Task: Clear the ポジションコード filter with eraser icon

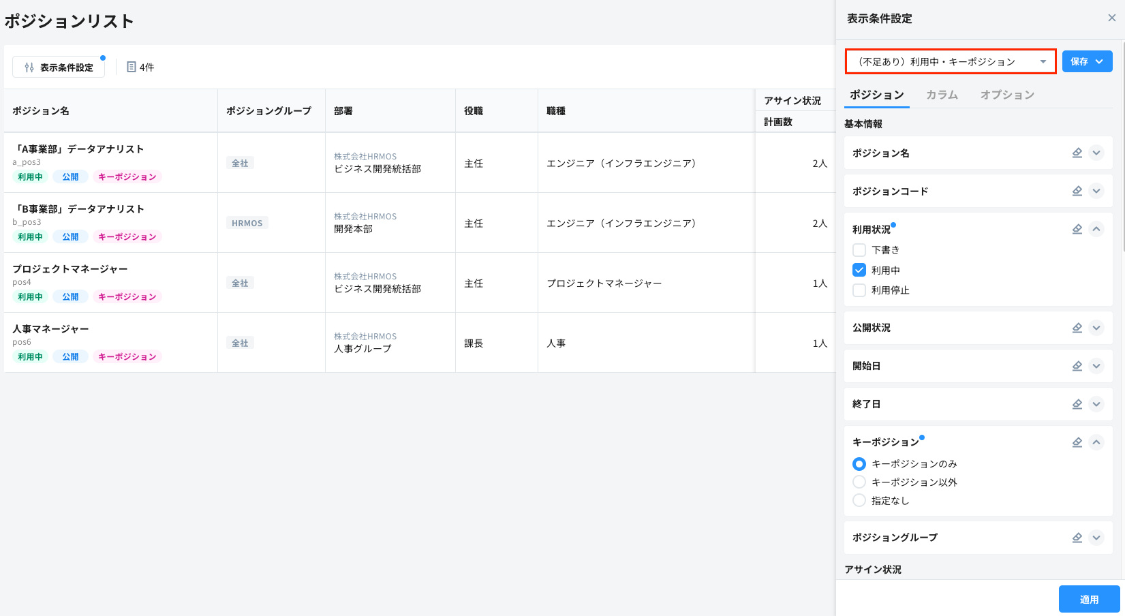Action: 1077,191
